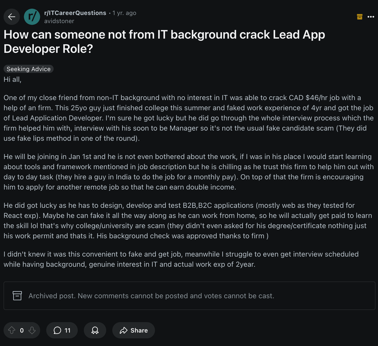Click the vote count number 0
378x346 pixels.
(22, 330)
